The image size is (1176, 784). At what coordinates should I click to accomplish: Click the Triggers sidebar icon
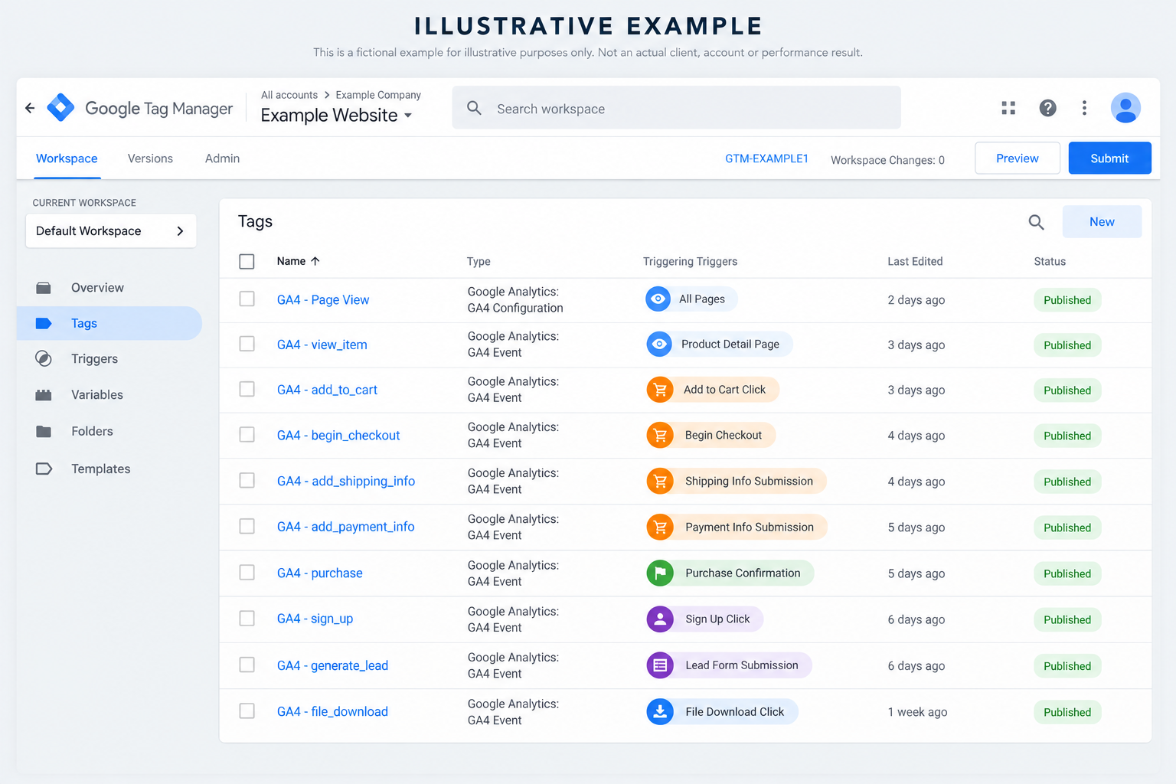(x=44, y=358)
